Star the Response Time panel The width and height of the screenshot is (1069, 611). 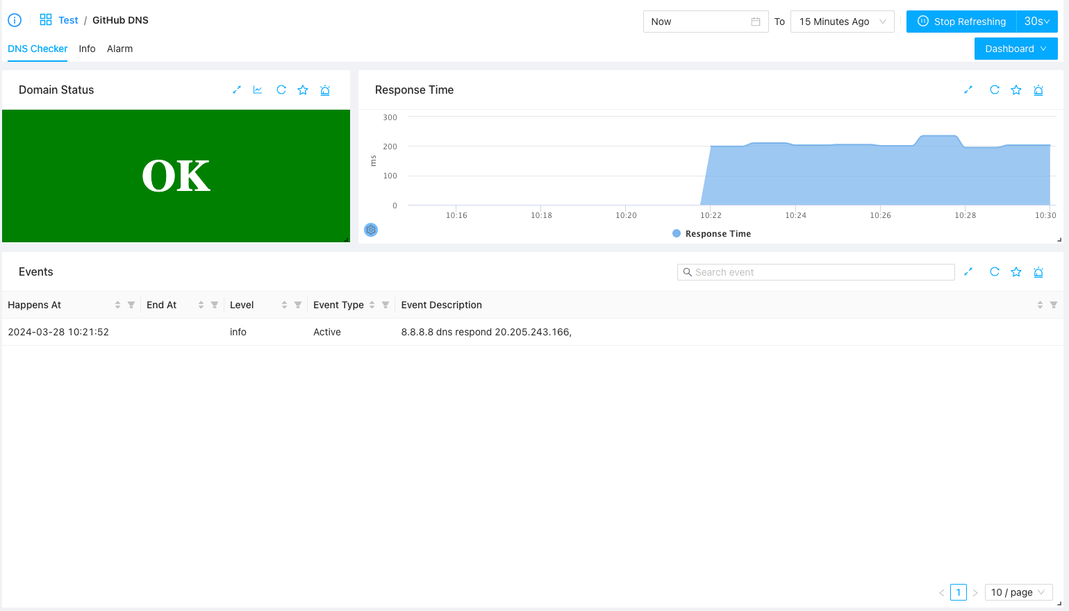pos(1016,90)
